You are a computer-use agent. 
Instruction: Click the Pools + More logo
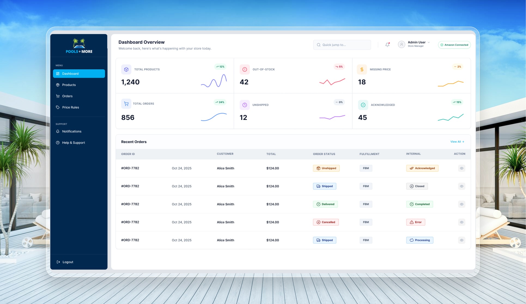tap(79, 46)
